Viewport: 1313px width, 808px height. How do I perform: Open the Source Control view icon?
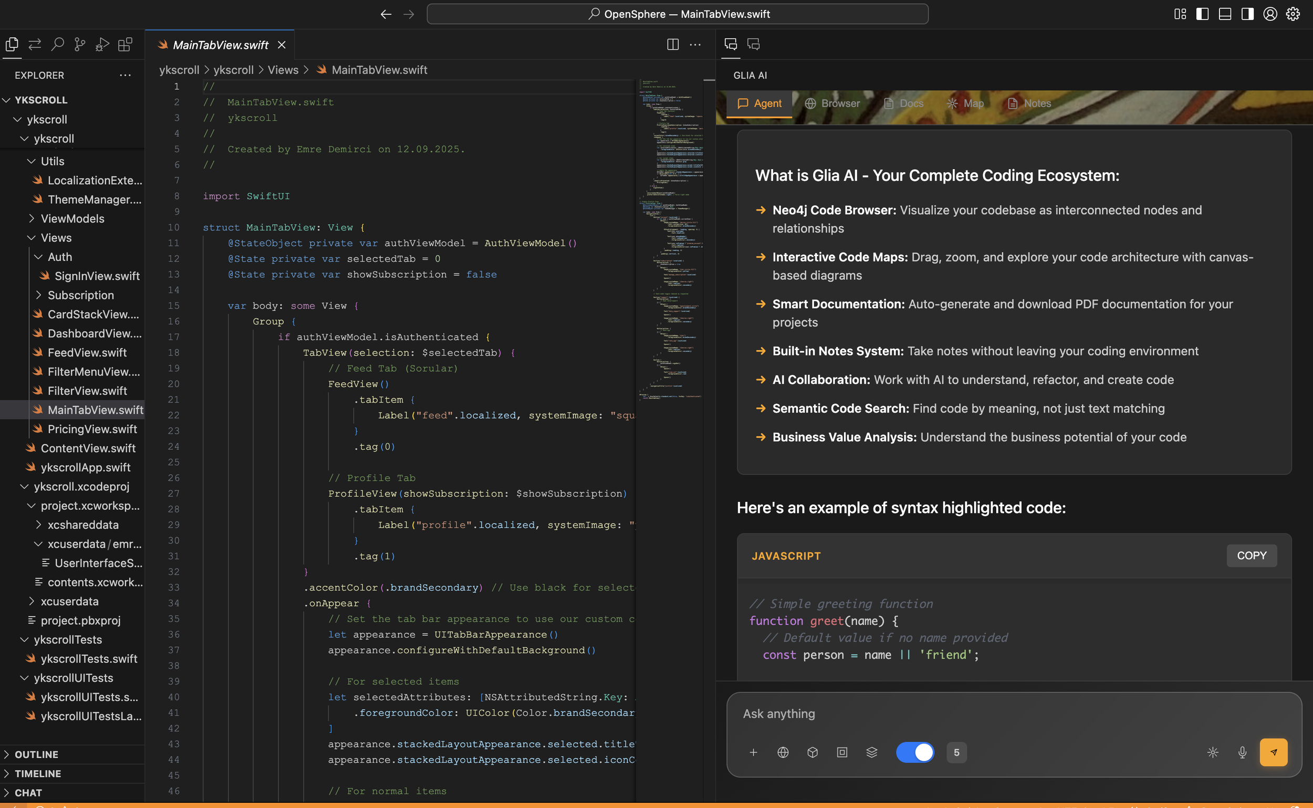pos(80,44)
